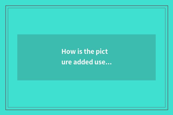Click the word "the" in the heading

[89, 51]
